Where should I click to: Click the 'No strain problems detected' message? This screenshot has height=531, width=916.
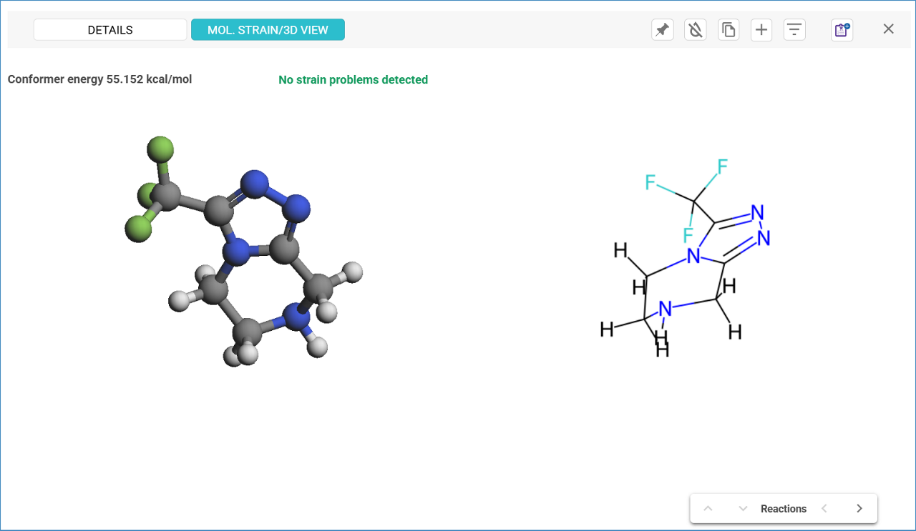[x=353, y=80]
